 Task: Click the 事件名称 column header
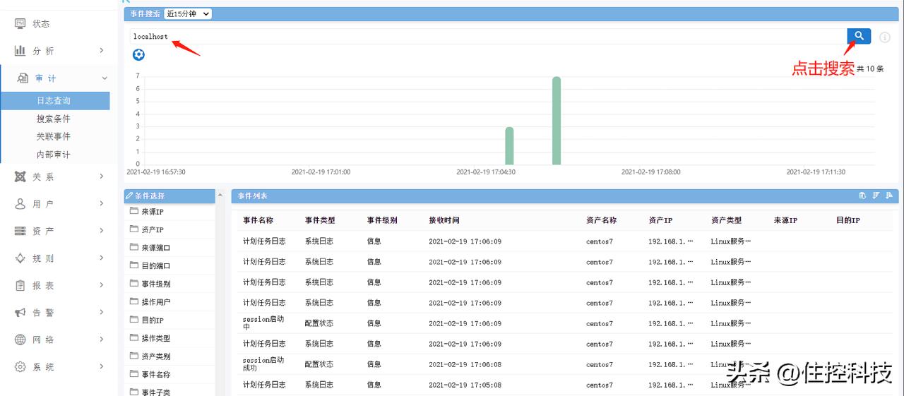pos(258,220)
